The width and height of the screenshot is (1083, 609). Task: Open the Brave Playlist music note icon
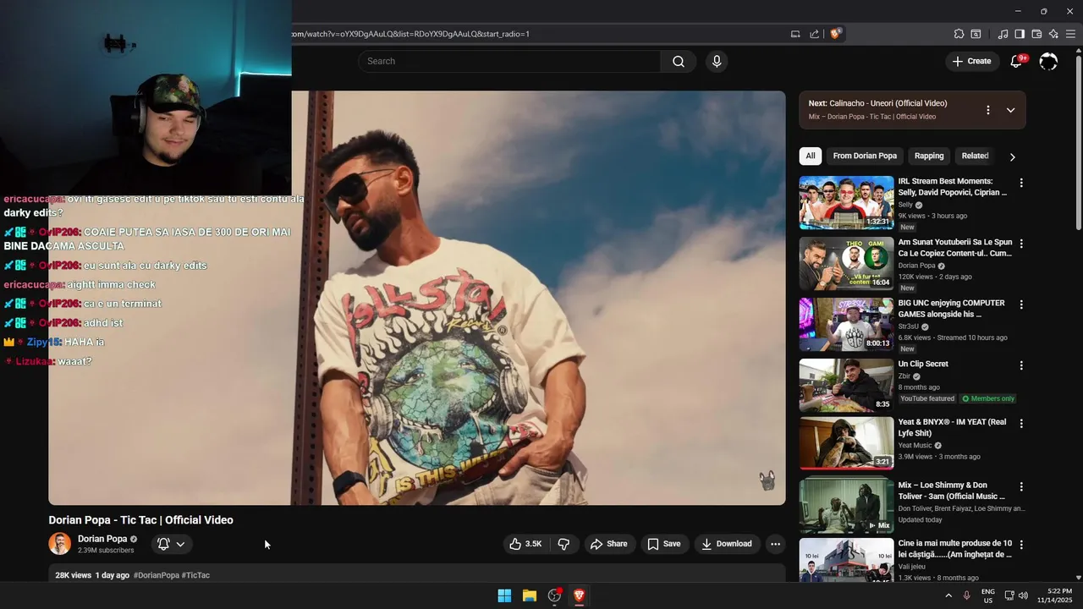pos(1003,34)
